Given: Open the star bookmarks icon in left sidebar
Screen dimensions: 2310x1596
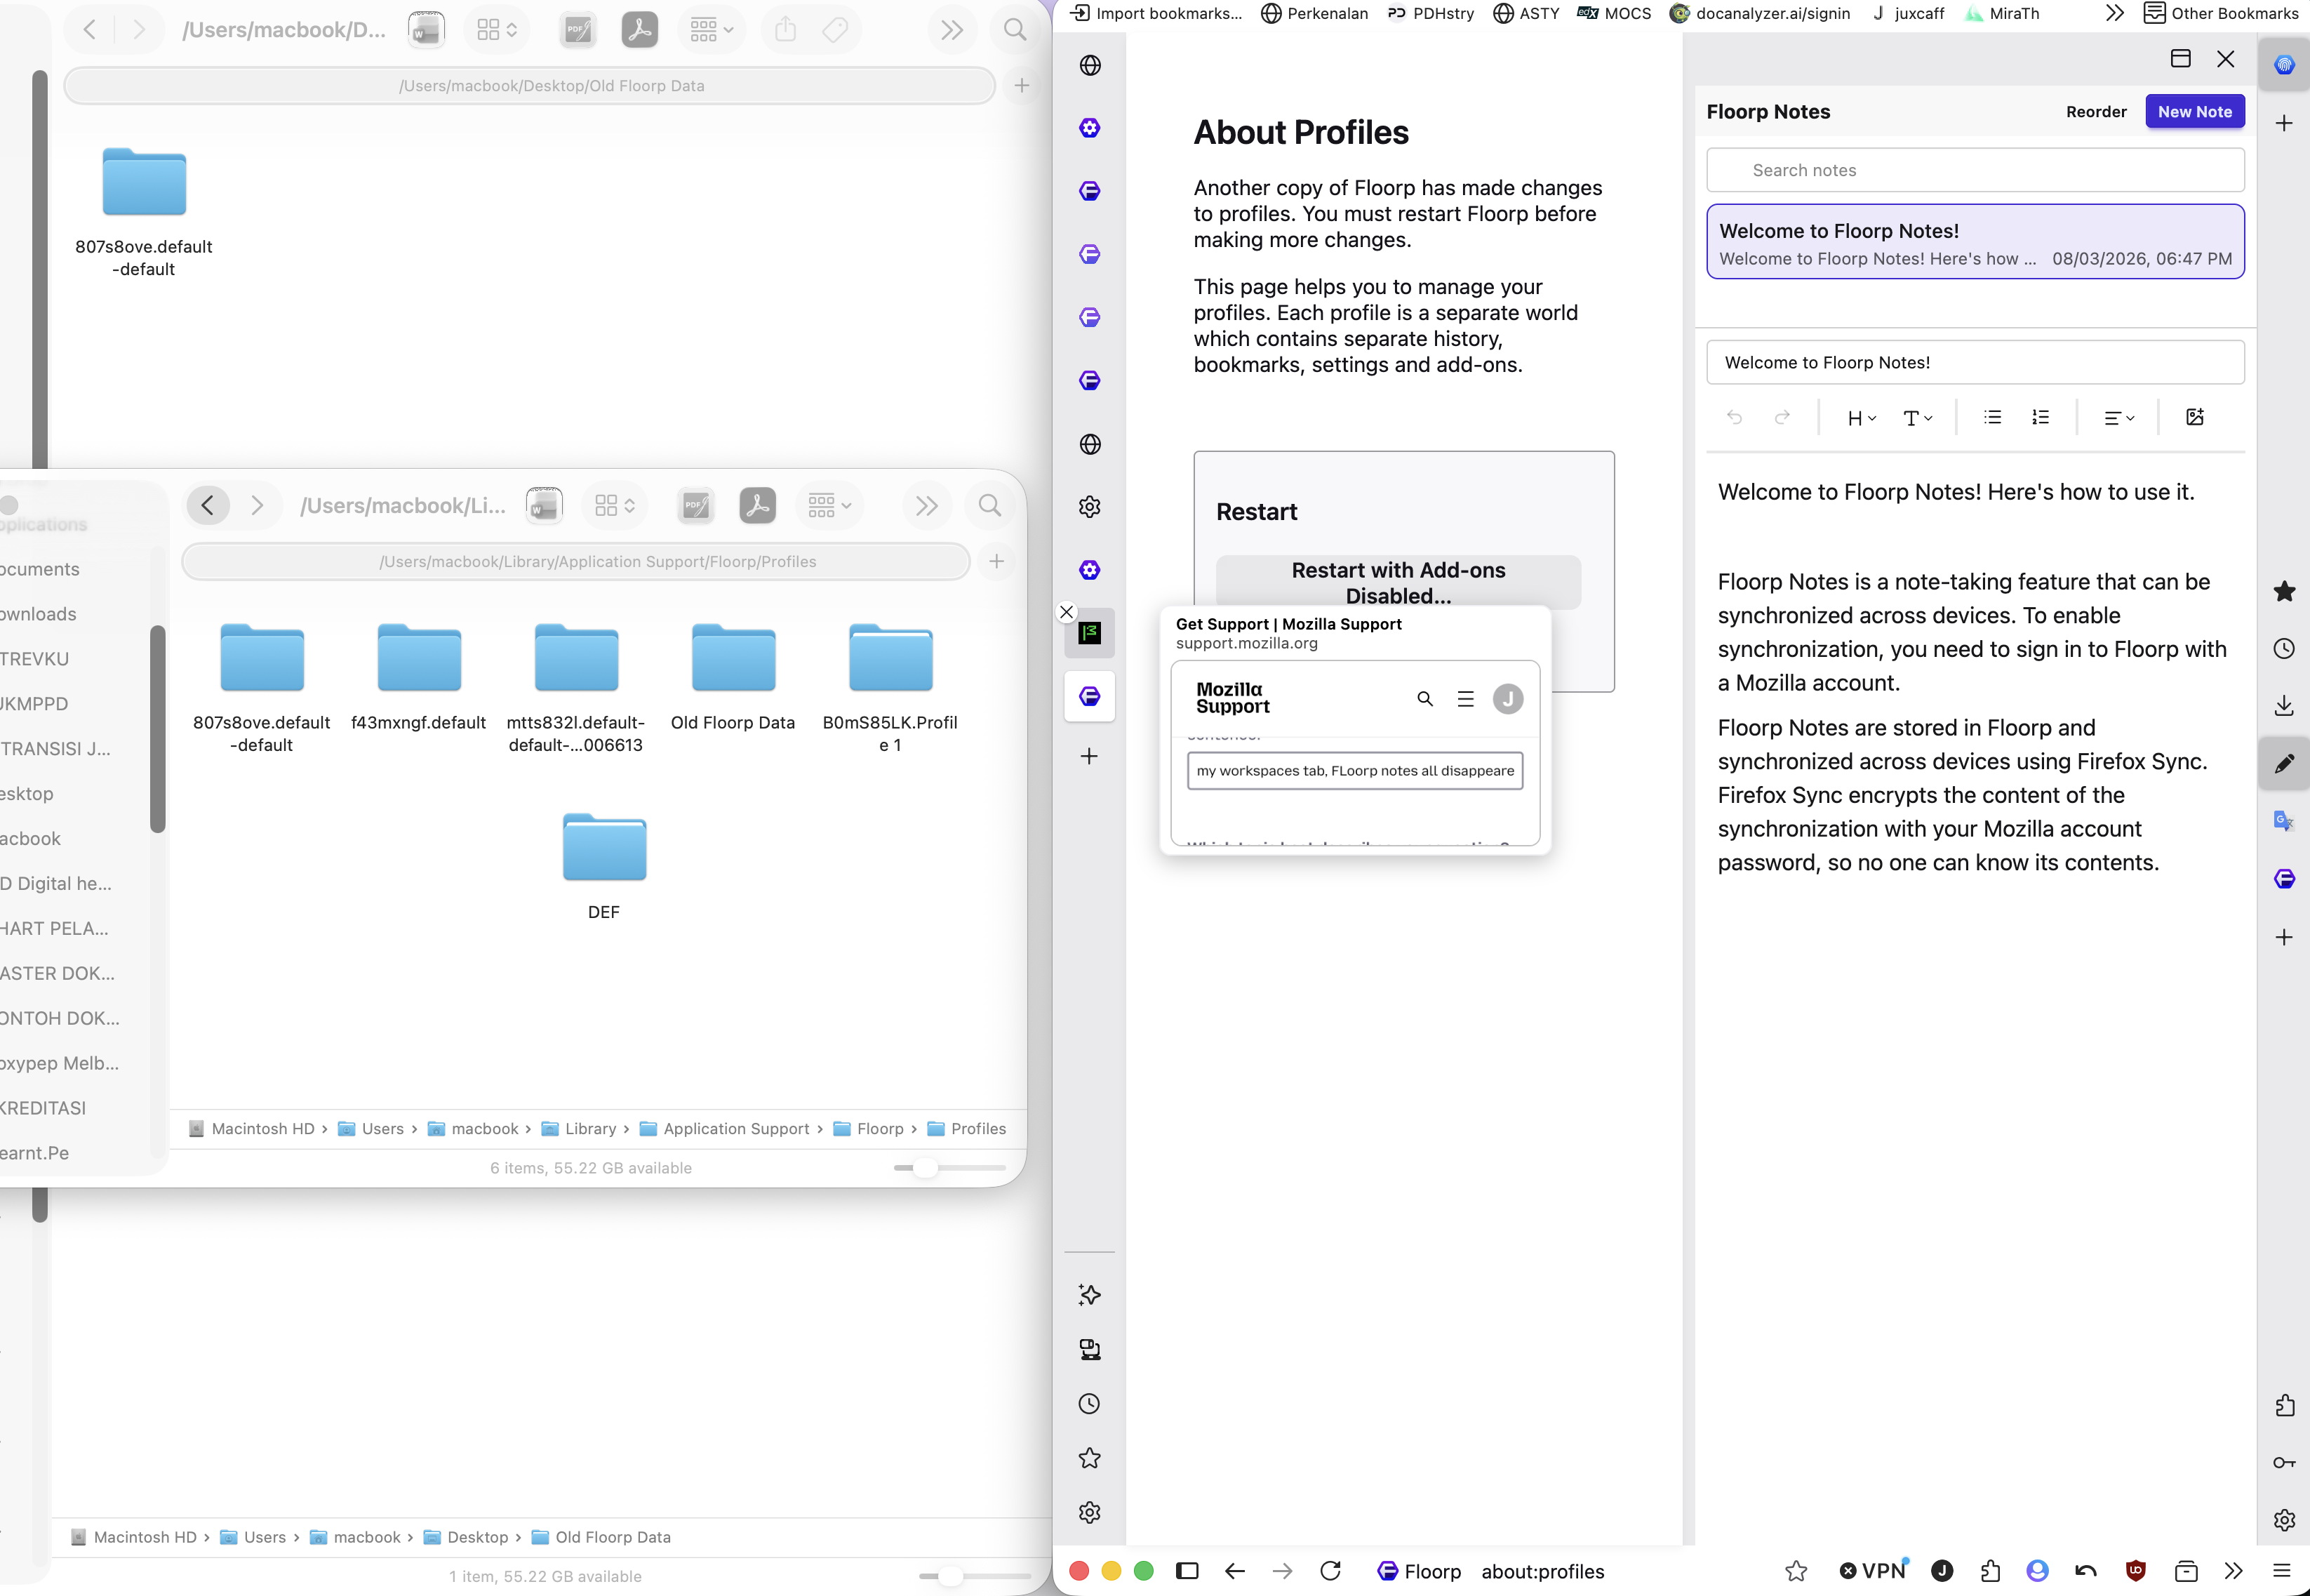Looking at the screenshot, I should pyautogui.click(x=1090, y=1458).
